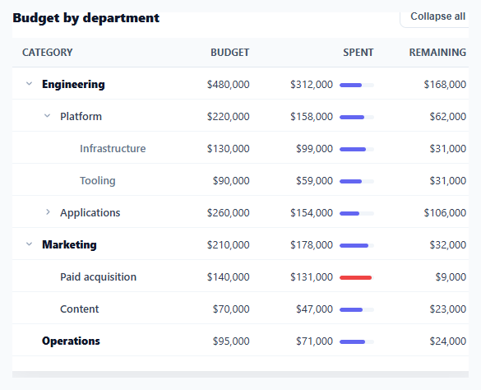Collapse the Marketing row chevron
Image resolution: width=481 pixels, height=390 pixels.
pyautogui.click(x=29, y=244)
